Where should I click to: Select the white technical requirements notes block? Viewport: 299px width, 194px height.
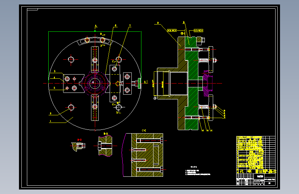tap(198, 171)
